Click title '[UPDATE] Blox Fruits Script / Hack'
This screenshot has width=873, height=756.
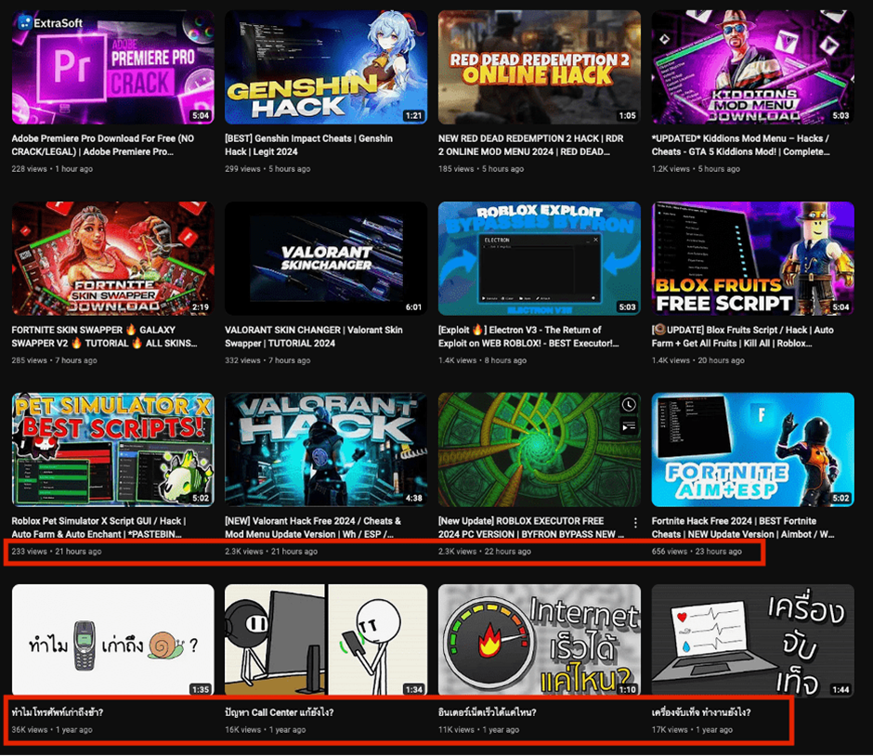(x=742, y=336)
